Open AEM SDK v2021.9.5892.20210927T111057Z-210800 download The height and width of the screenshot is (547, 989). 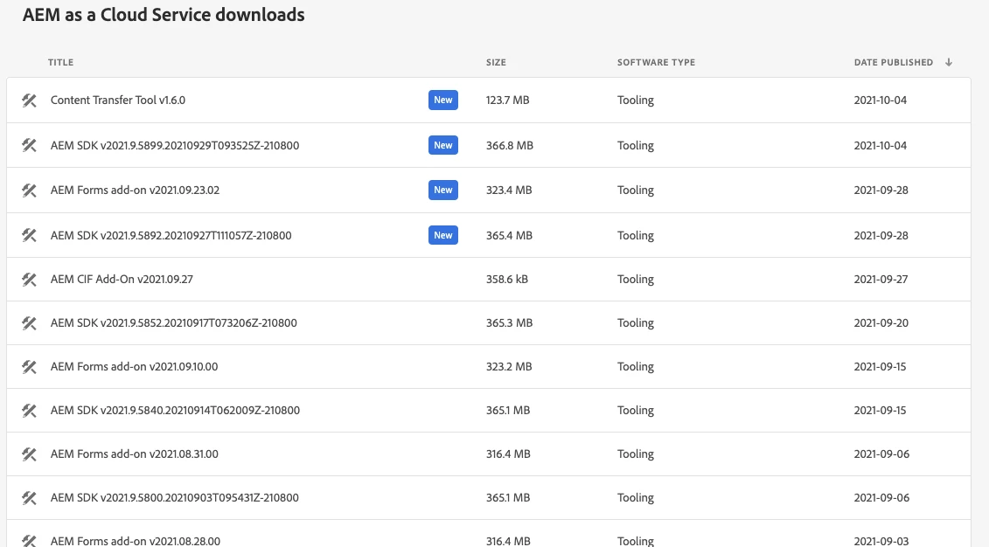point(171,236)
